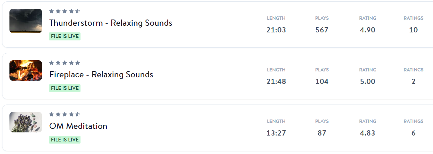Click OM Meditation's FILE IS LIVE badge
Screen dimensions: 433x154
point(65,140)
